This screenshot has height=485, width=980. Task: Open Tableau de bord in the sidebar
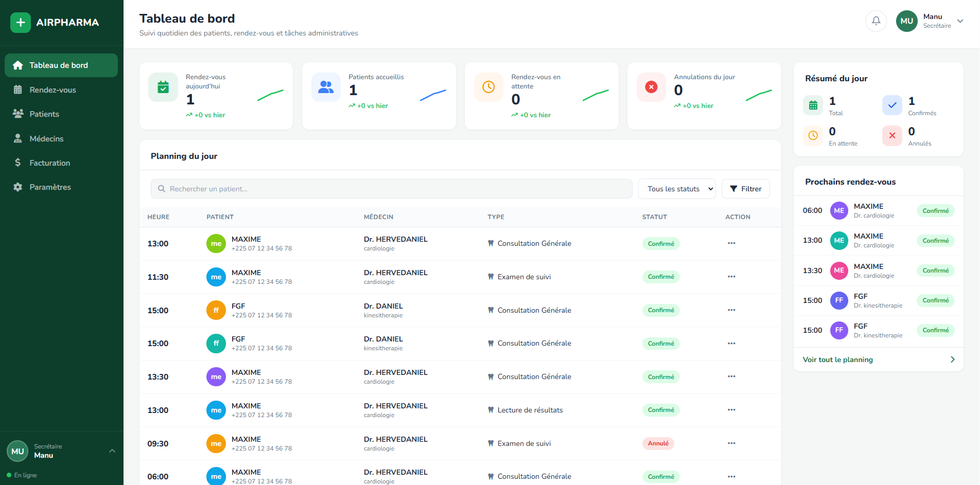[x=61, y=65]
